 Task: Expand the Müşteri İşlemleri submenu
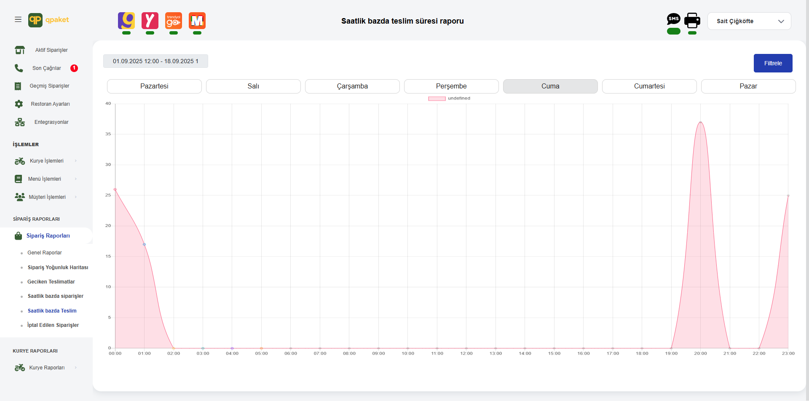47,197
